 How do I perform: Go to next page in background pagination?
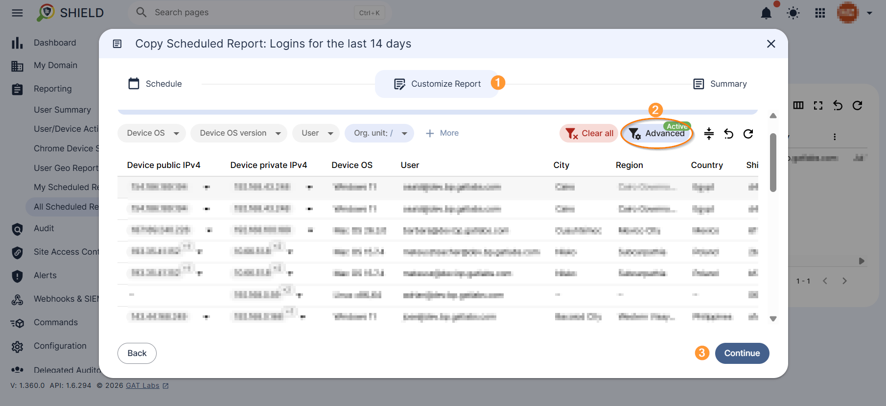pyautogui.click(x=844, y=281)
